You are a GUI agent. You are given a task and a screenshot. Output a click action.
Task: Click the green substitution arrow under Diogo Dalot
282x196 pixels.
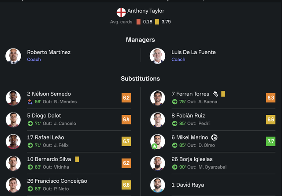30,124
